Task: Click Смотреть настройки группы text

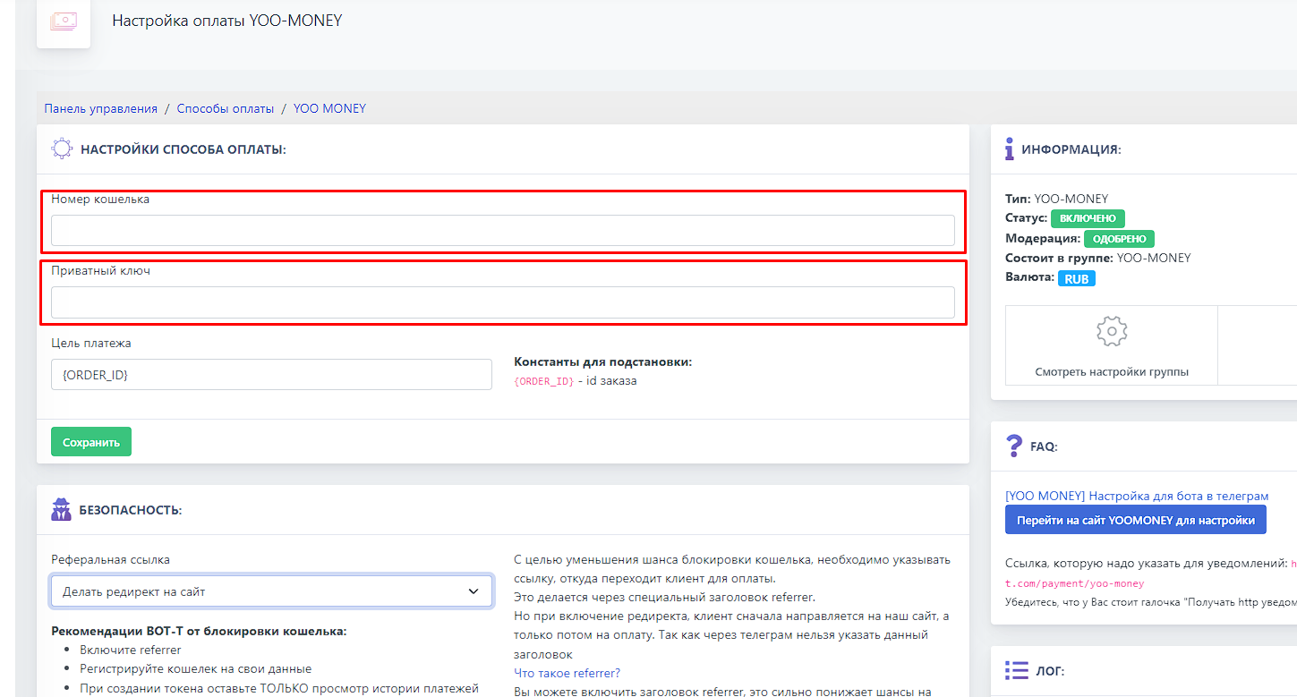Action: (x=1112, y=371)
